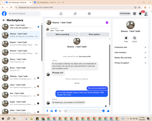This screenshot has width=152, height=121.
Task: Open the taskbar clock showing 6:17 PM
Action: click(142, 119)
